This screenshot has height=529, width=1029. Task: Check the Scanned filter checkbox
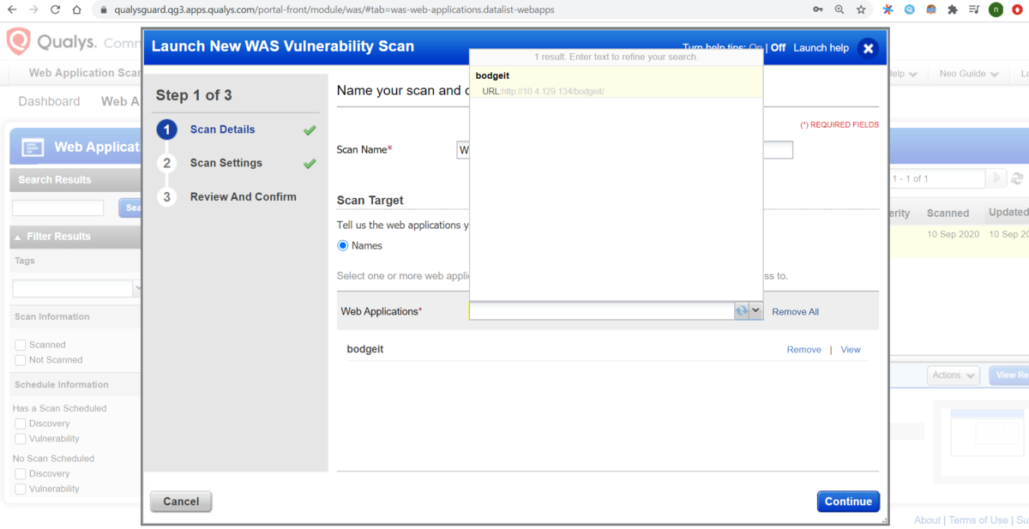tap(21, 345)
